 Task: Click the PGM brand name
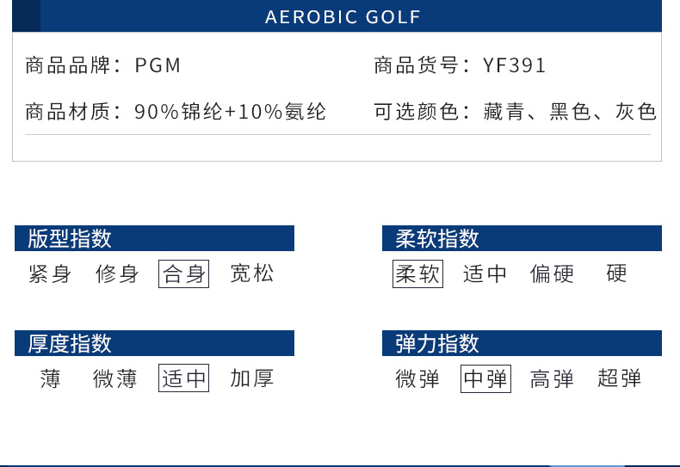pyautogui.click(x=158, y=66)
